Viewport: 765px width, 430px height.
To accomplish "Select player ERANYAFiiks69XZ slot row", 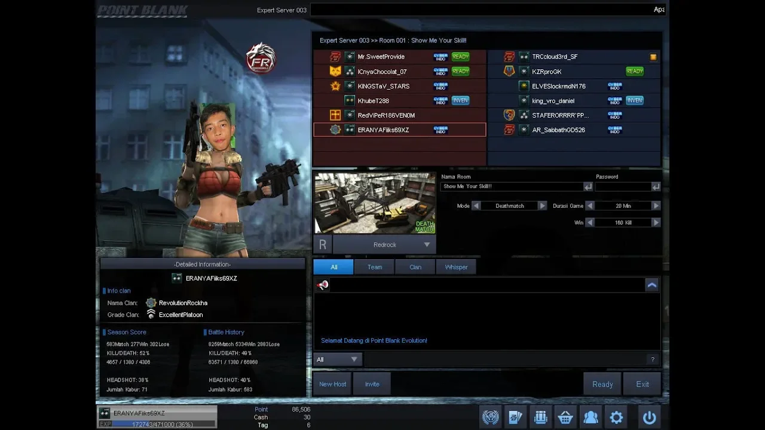I will click(400, 130).
